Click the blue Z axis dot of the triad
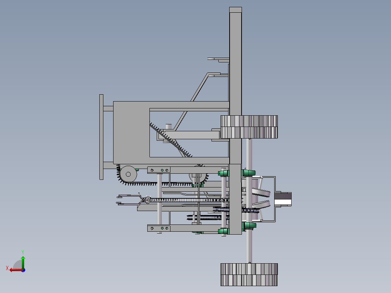 (24, 270)
